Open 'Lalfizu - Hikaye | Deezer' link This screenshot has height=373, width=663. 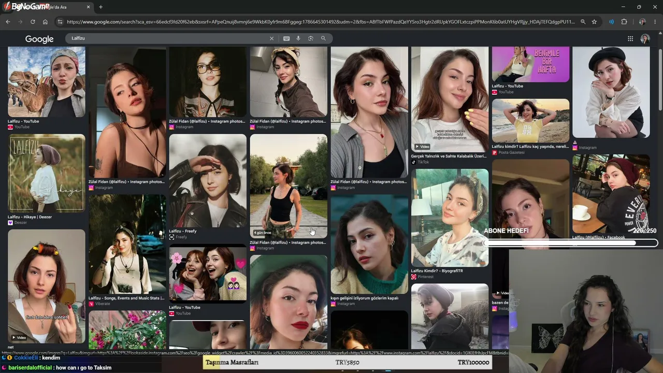tap(30, 217)
